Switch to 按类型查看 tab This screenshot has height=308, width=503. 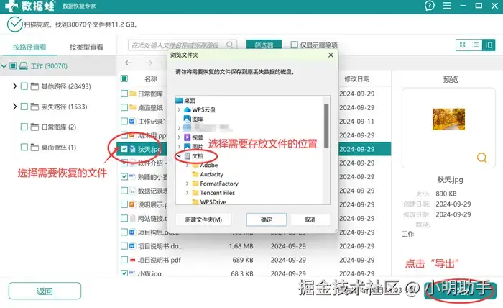pos(87,47)
